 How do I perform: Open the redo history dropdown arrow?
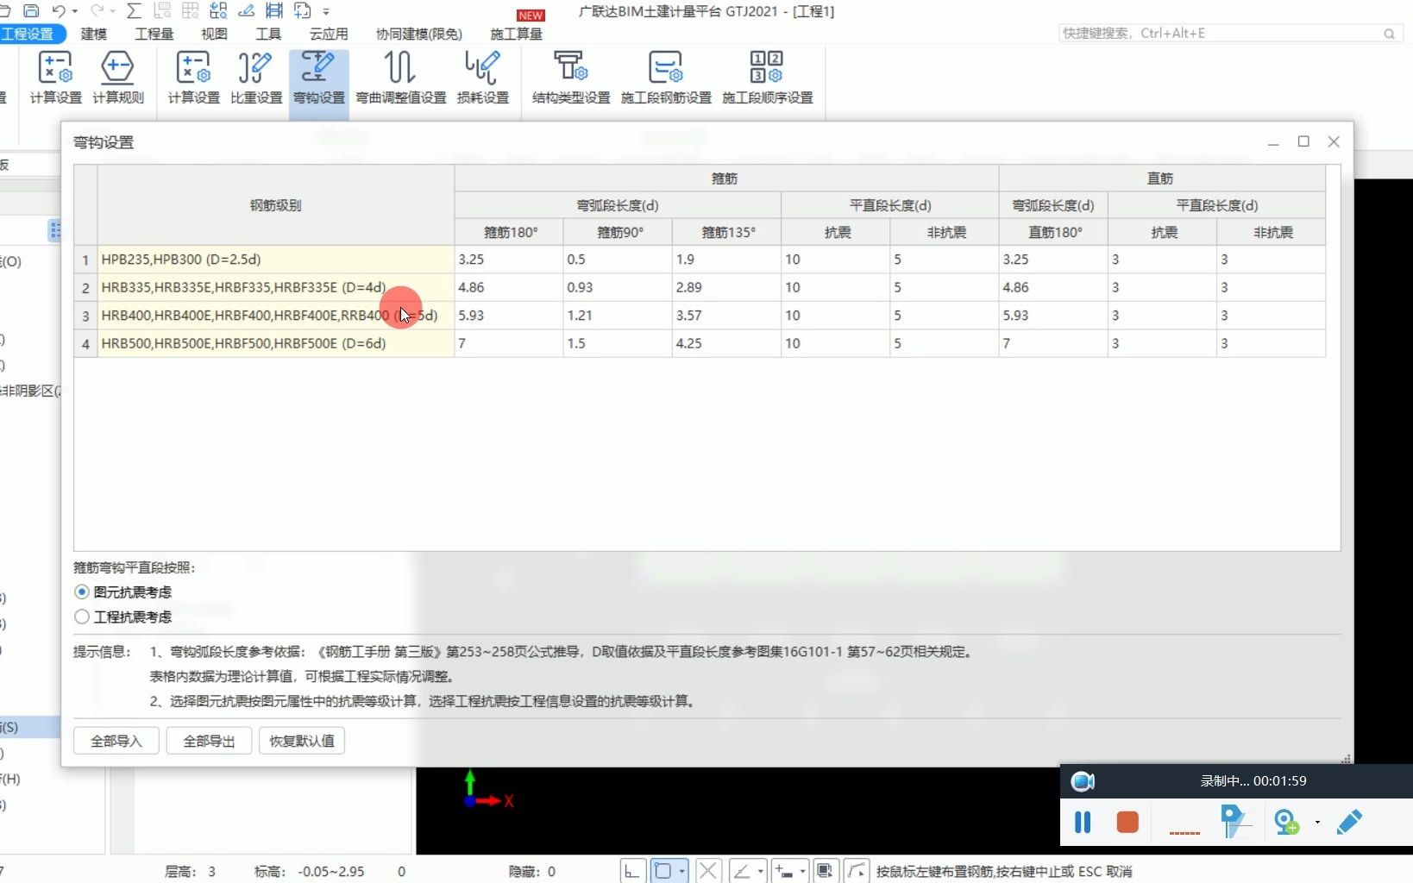(x=113, y=12)
